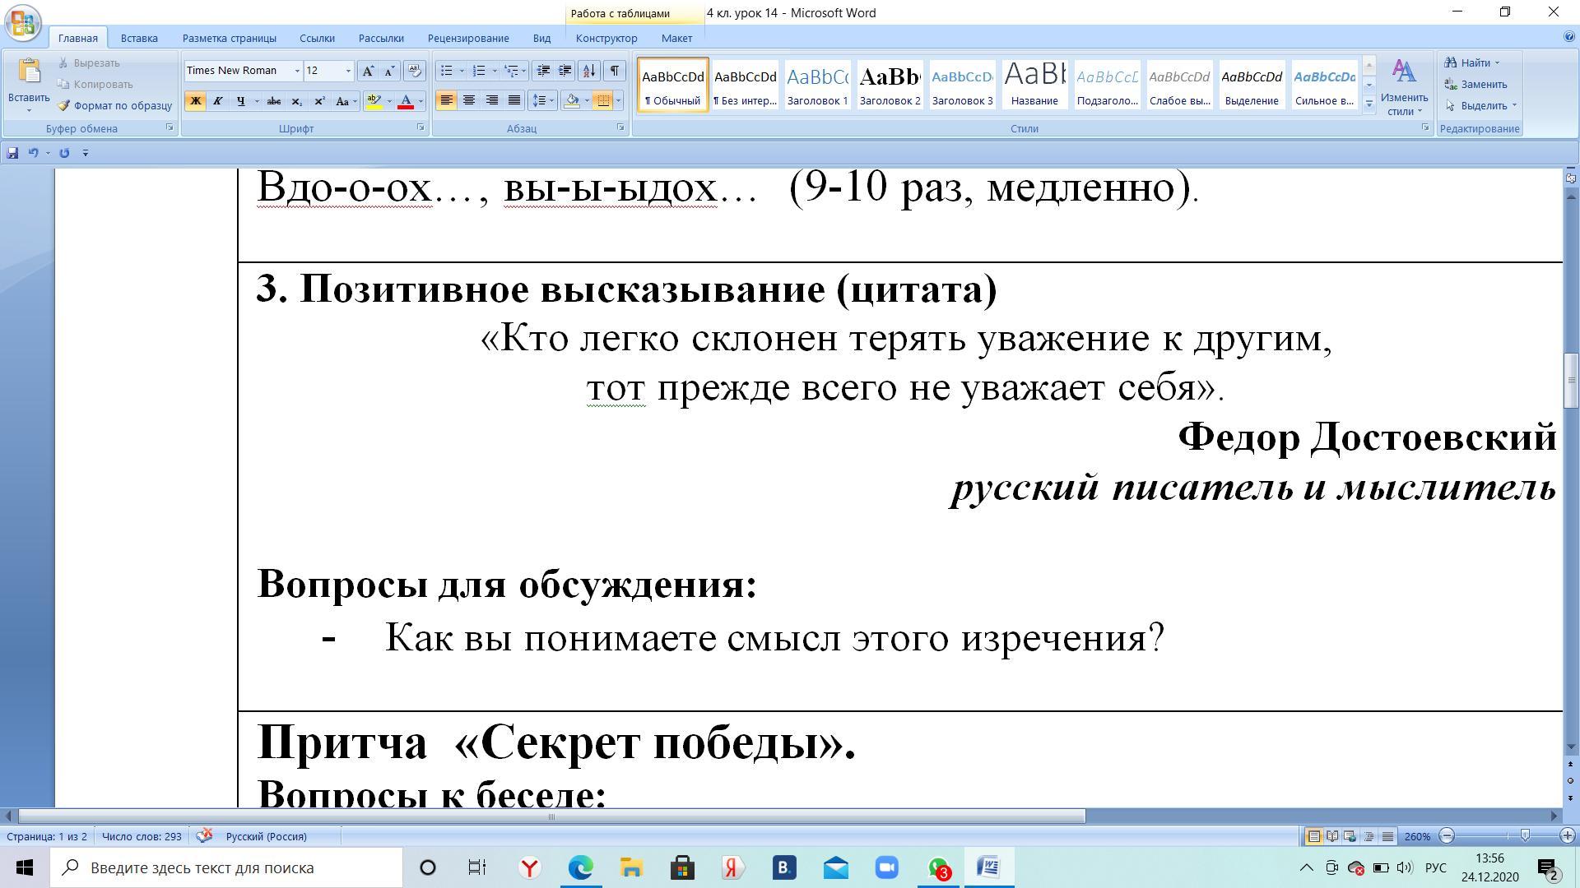Toggle italic К formatting
Screen dimensions: 1580x888
[x=217, y=101]
